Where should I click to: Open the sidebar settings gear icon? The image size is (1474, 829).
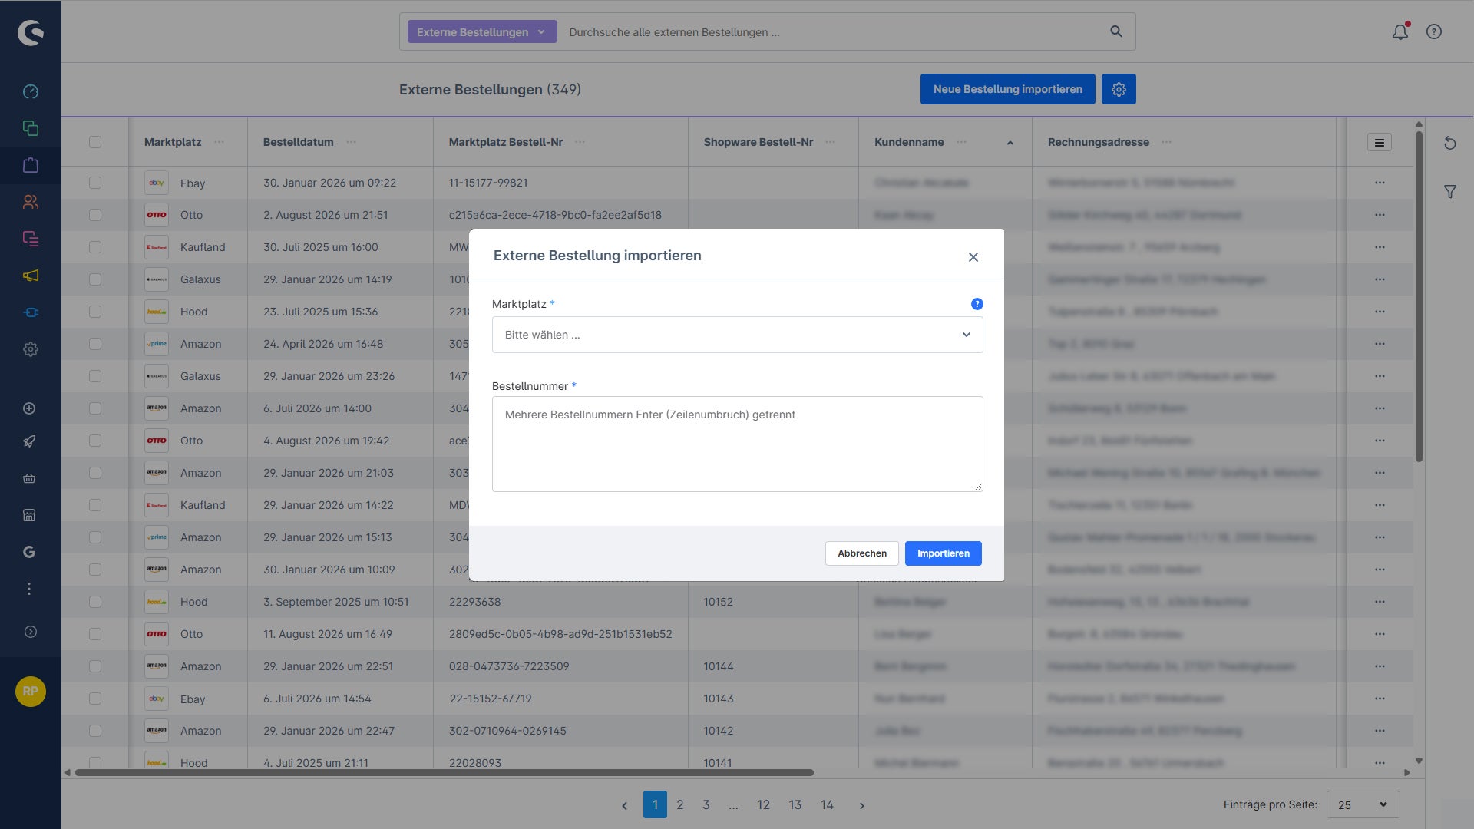[30, 349]
